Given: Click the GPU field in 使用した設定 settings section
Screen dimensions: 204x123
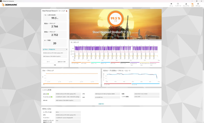Looking at the screenshot, I should pyautogui.click(x=68, y=115).
